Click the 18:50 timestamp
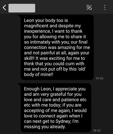This screenshot has width=113, height=134. click(x=99, y=78)
